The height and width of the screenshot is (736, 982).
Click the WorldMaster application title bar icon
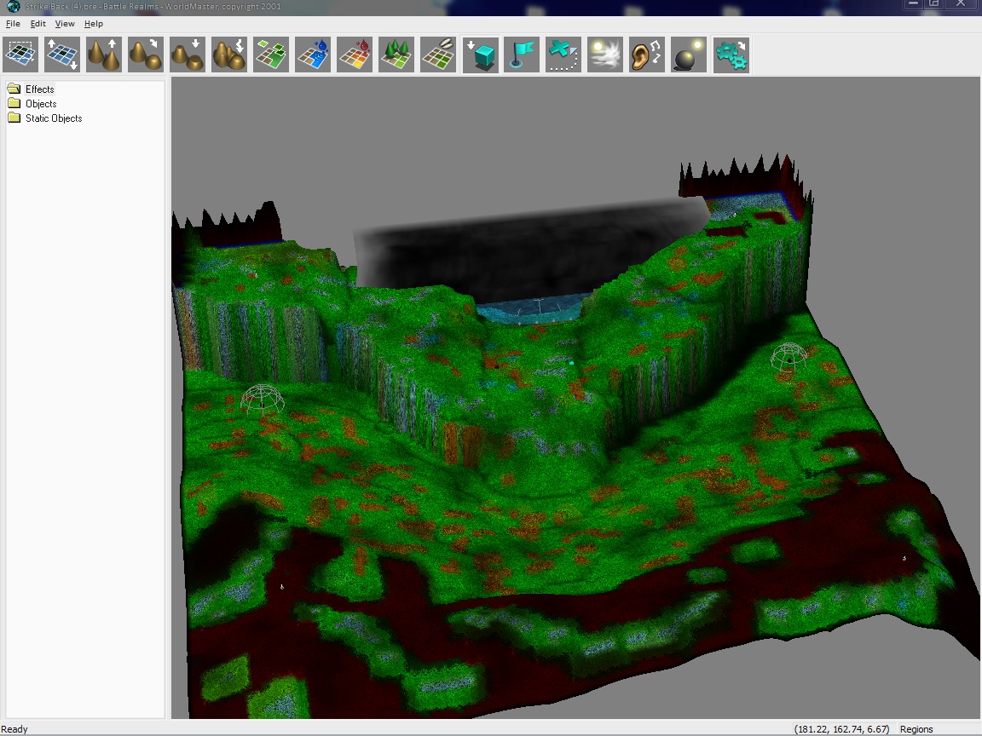pos(13,6)
